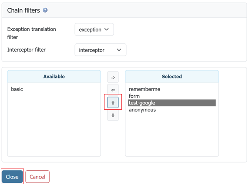Select the form filter entry

(134, 96)
